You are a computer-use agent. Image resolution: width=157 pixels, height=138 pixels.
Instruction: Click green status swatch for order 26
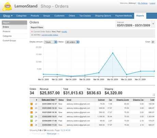(x=31, y=117)
